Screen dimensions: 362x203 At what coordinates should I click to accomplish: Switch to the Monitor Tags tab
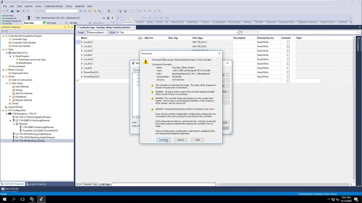(x=90, y=184)
